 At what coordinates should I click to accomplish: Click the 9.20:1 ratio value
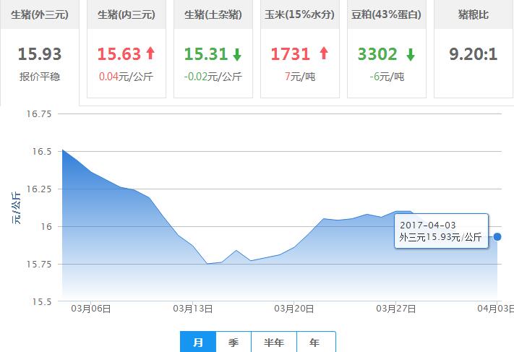(x=474, y=54)
